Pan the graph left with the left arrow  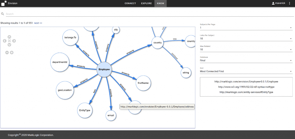pos(5,41)
